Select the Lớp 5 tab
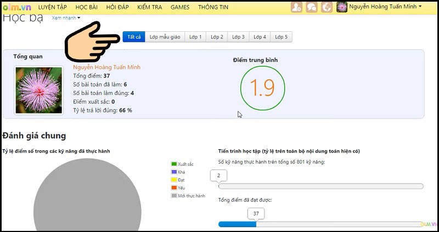439x232 pixels. coord(282,37)
